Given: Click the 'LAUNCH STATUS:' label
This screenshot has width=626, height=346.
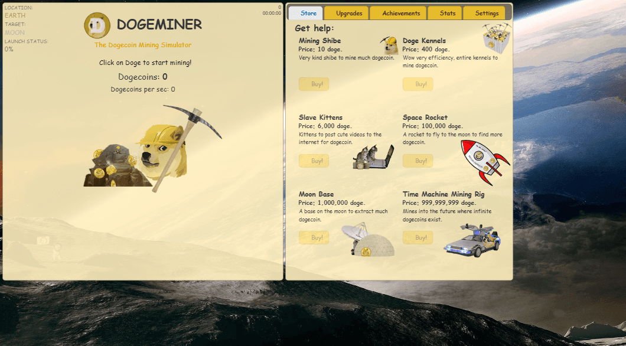Looking at the screenshot, I should (27, 41).
